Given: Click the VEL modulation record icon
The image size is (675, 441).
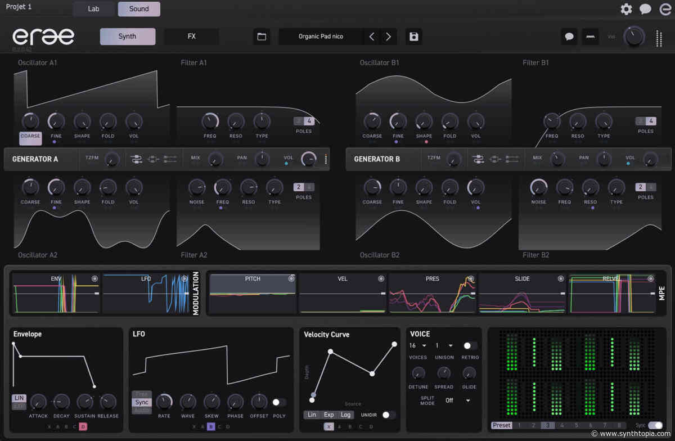Looking at the screenshot, I should click(381, 278).
